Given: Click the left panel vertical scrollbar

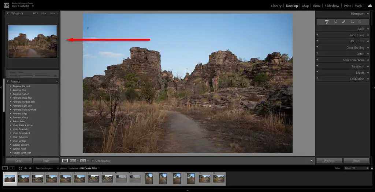Looking at the screenshot, I should pyautogui.click(x=4, y=95).
